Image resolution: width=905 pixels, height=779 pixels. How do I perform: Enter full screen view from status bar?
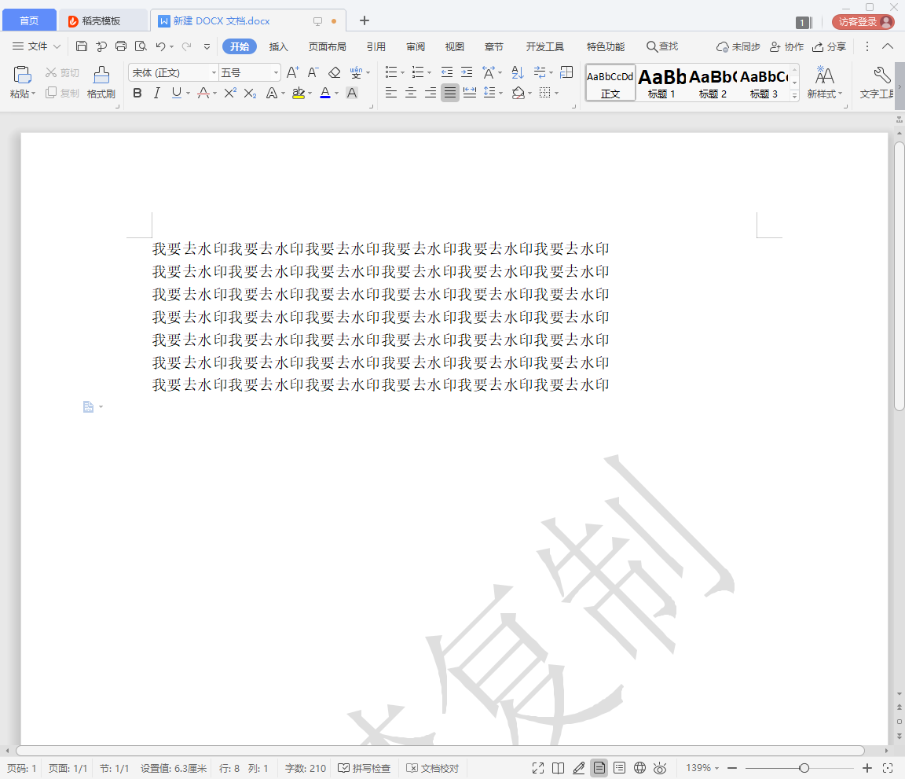click(538, 768)
